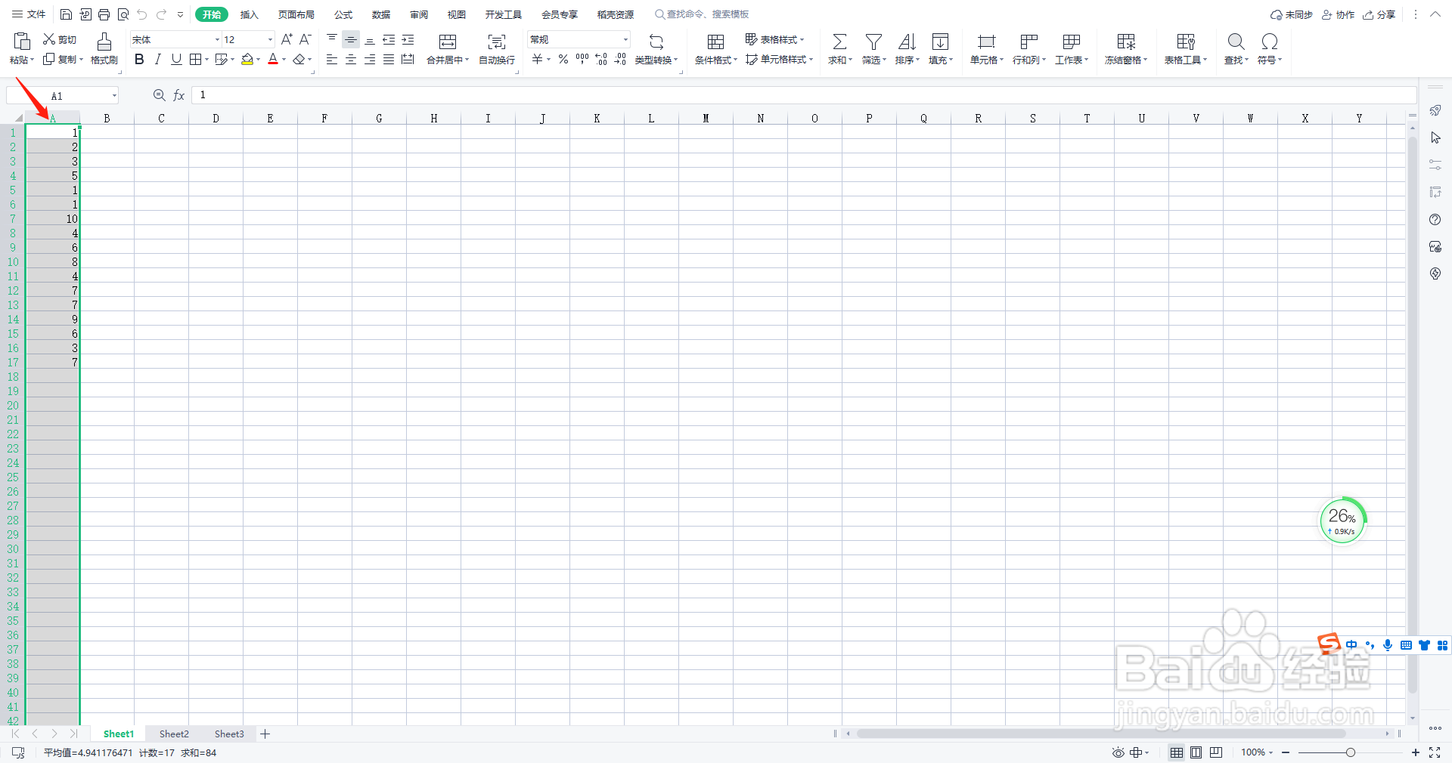Screen dimensions: 1452x763
Task: Click zoom in plus button
Action: (x=1416, y=752)
